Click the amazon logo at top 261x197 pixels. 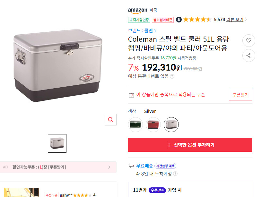(137, 10)
